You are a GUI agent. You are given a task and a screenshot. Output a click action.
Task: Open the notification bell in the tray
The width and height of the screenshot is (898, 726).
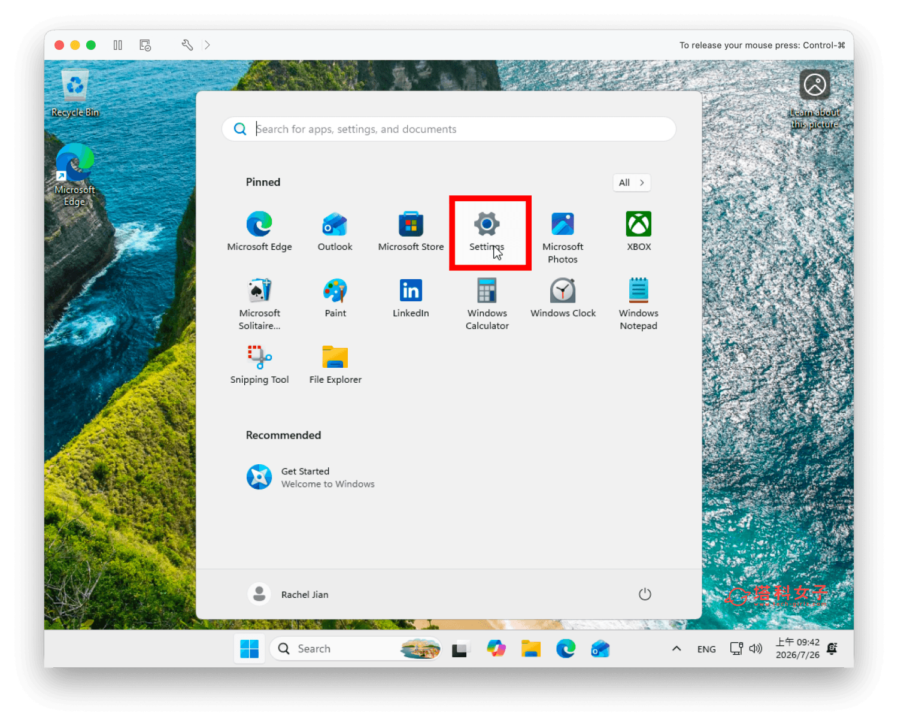(x=832, y=649)
